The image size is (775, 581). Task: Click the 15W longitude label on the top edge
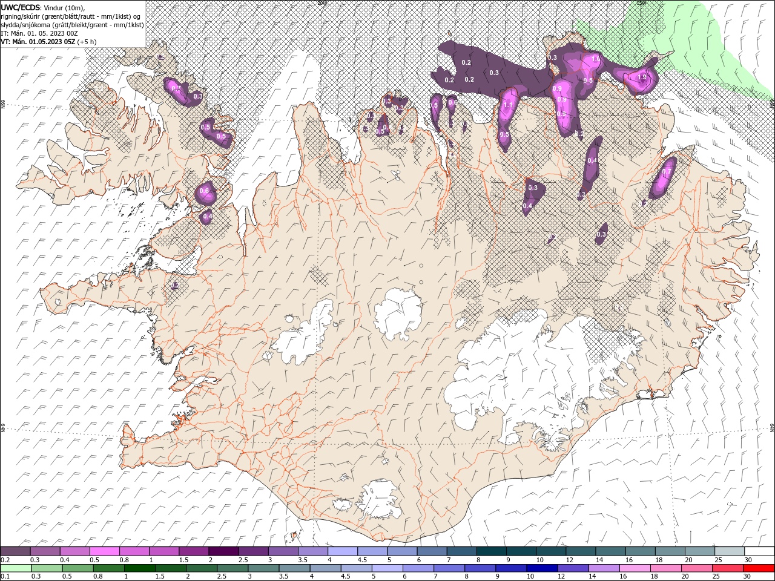click(641, 3)
